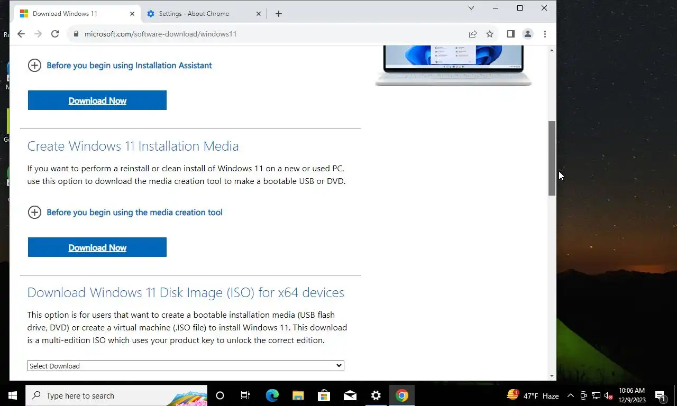Open Microsoft Store from taskbar
Image resolution: width=677 pixels, height=406 pixels.
point(324,395)
